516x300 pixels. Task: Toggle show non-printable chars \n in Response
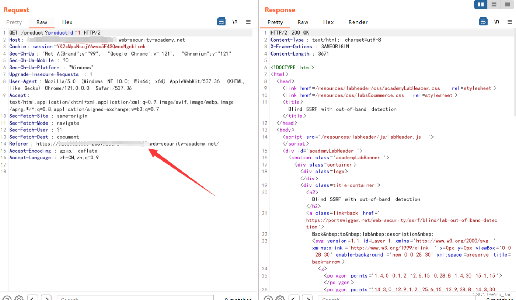[x=496, y=22]
